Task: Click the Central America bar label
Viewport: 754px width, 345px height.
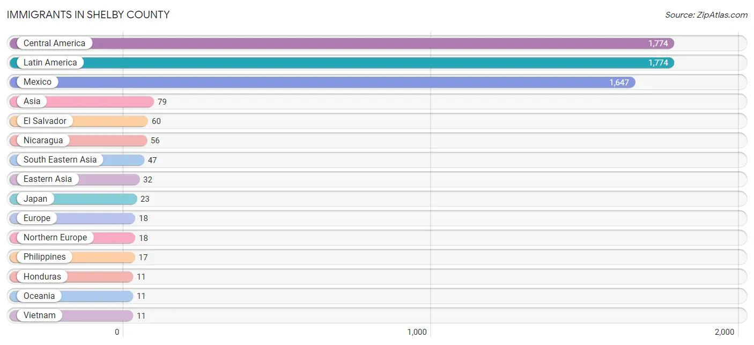Action: [x=54, y=43]
